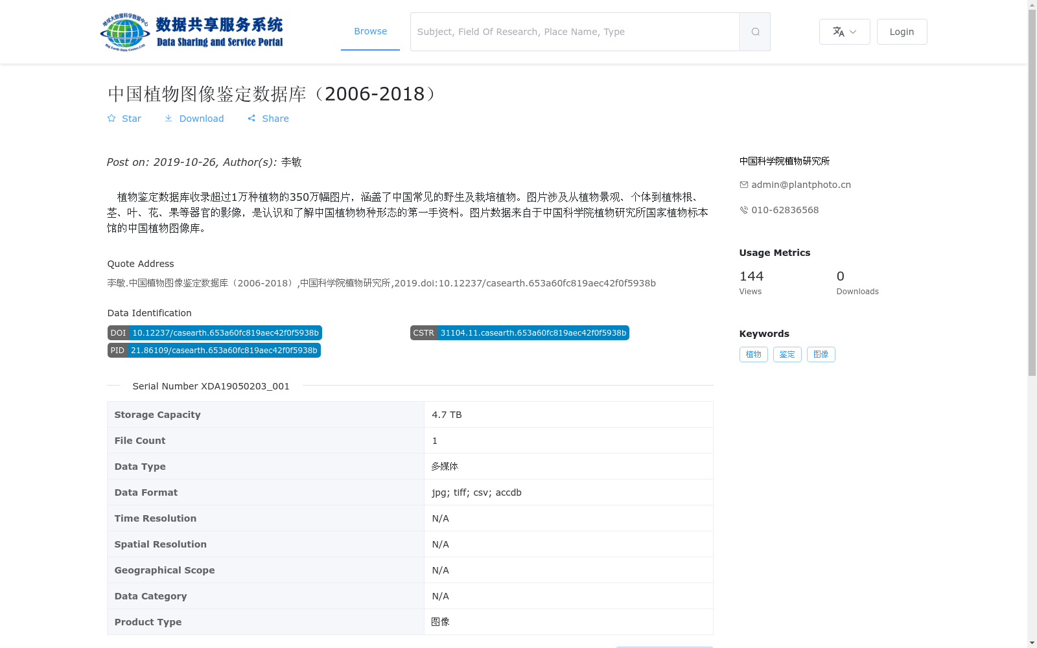Switch to the Browse tab

tap(370, 31)
